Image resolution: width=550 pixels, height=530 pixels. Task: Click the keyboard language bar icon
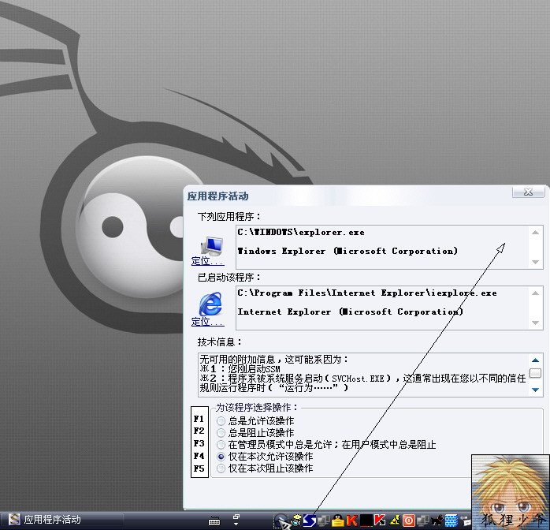[x=214, y=521]
